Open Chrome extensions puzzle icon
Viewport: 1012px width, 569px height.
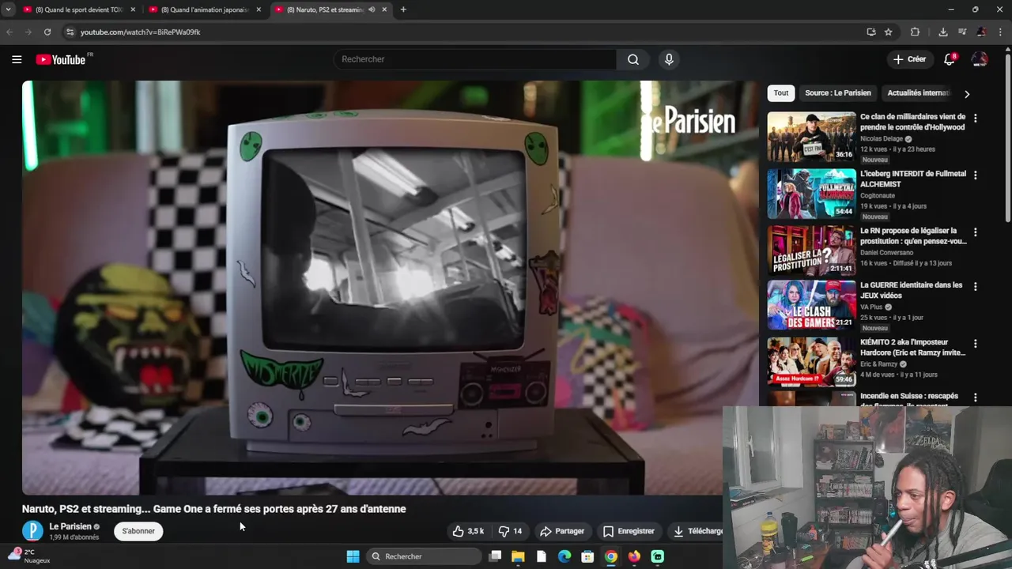pyautogui.click(x=915, y=32)
